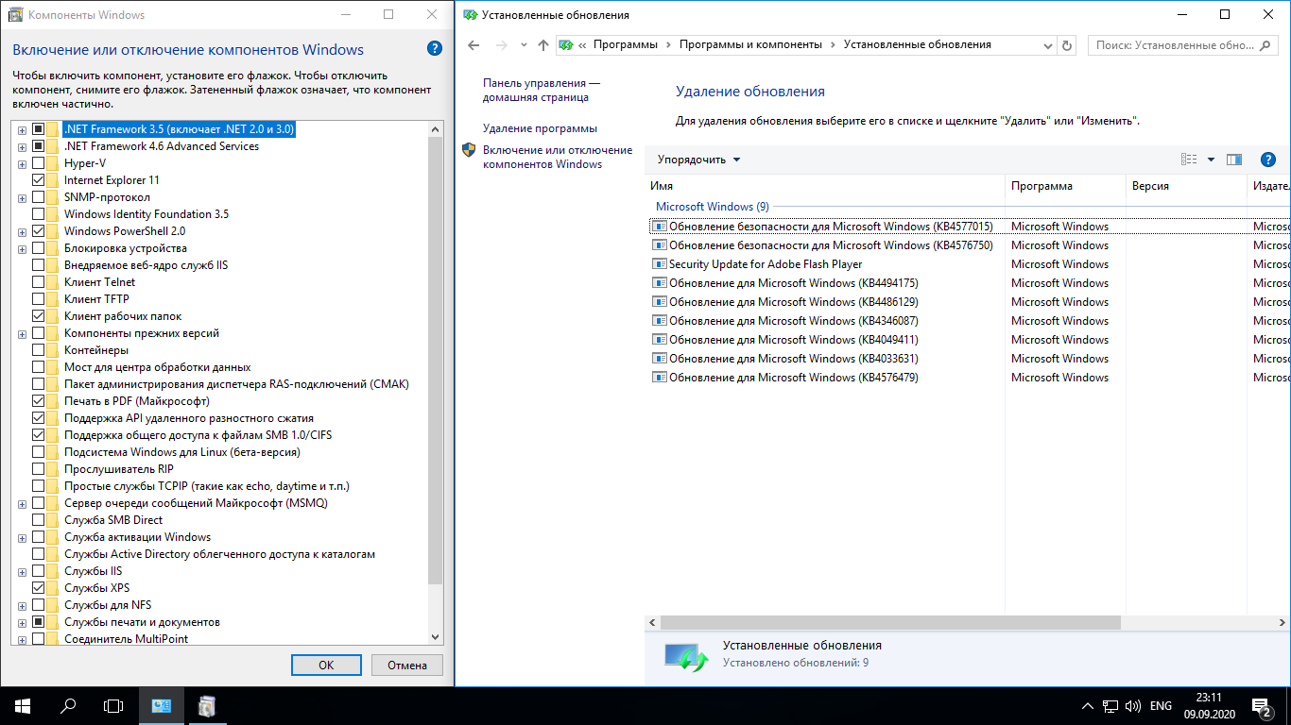Sort by the Имя column header
Screen dimensions: 1291x725
click(826, 186)
